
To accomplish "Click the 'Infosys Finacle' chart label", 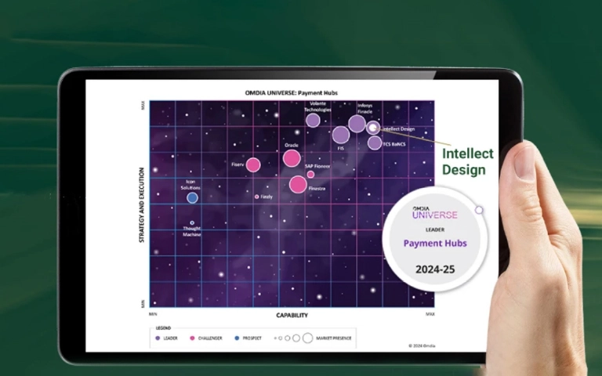I will point(364,109).
